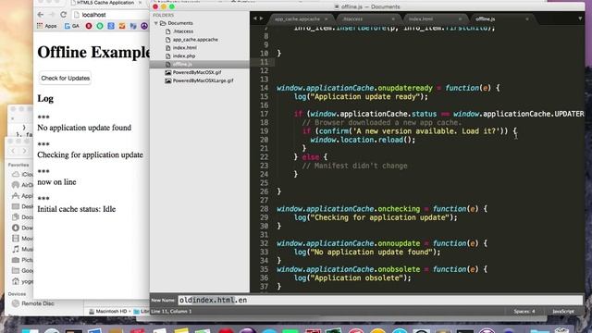Collapse the Documents folder in sidebar
Viewport: 592px width, 333px height.
point(156,23)
